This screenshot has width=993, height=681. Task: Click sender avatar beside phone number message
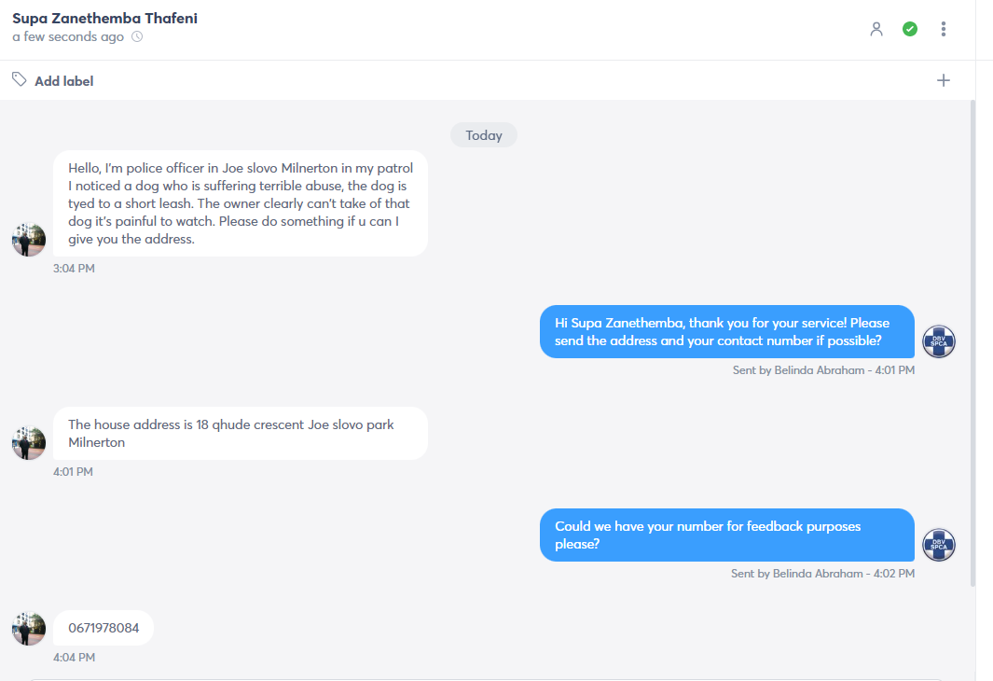[x=29, y=629]
